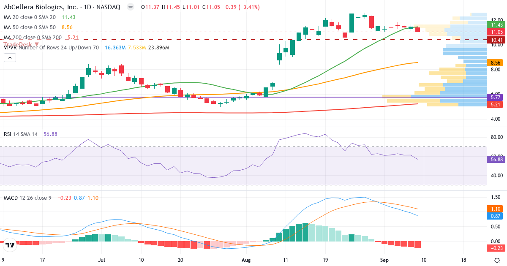Click the RSI 80.00 scale label

click(x=497, y=137)
